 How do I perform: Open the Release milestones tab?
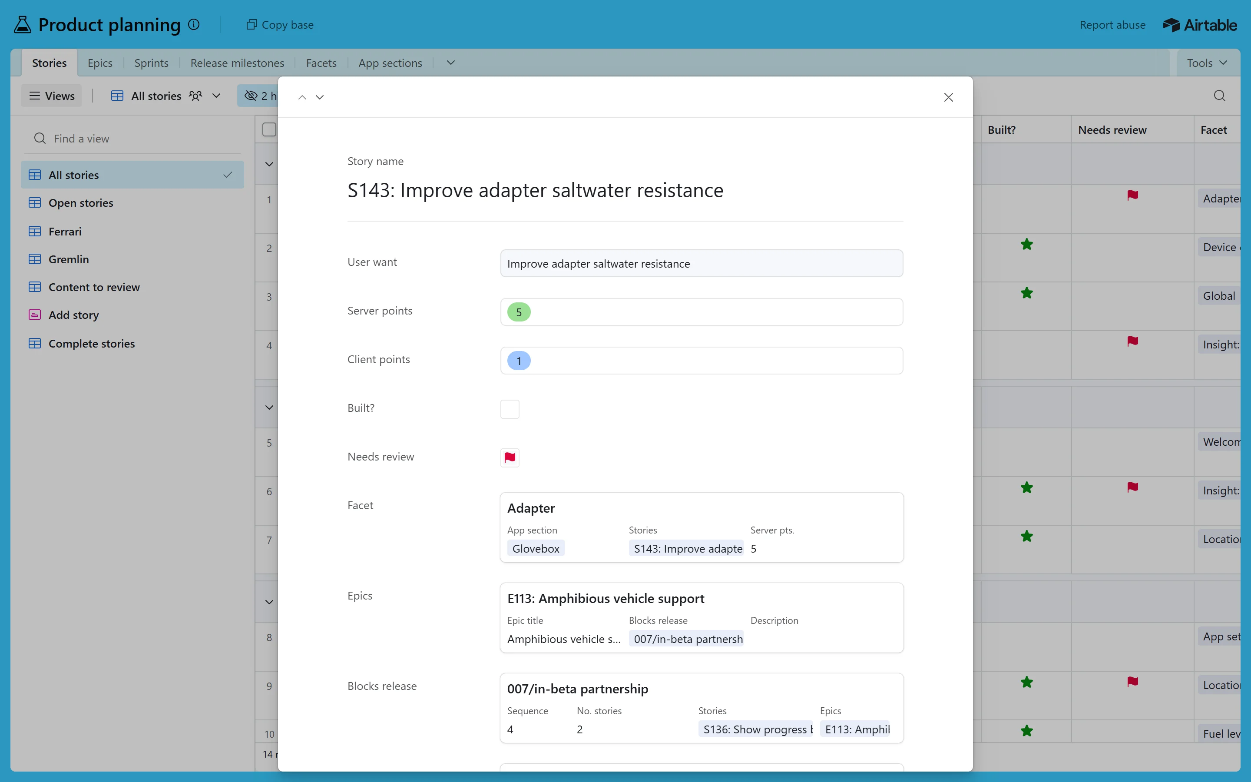237,63
